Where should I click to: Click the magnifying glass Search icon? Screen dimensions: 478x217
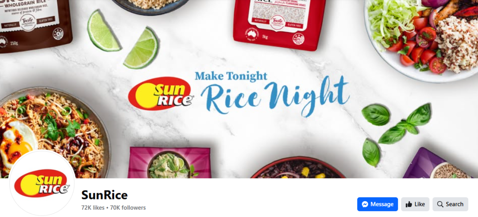pyautogui.click(x=440, y=204)
